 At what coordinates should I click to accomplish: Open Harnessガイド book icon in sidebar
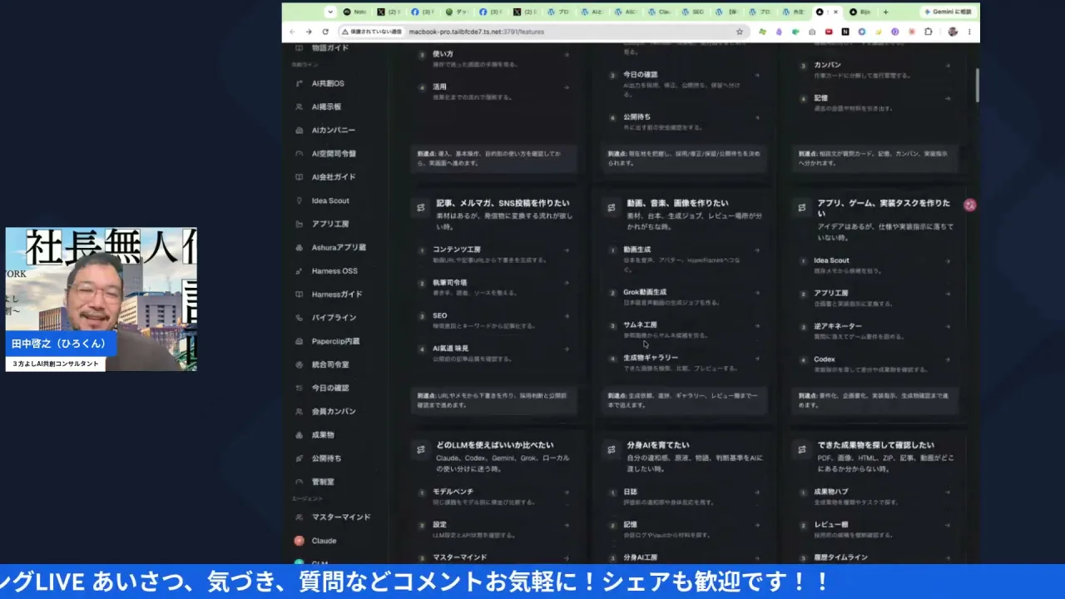tap(300, 295)
